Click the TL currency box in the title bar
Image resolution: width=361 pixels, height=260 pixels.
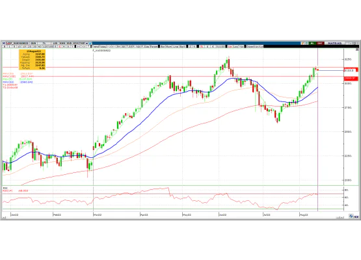click(x=44, y=44)
